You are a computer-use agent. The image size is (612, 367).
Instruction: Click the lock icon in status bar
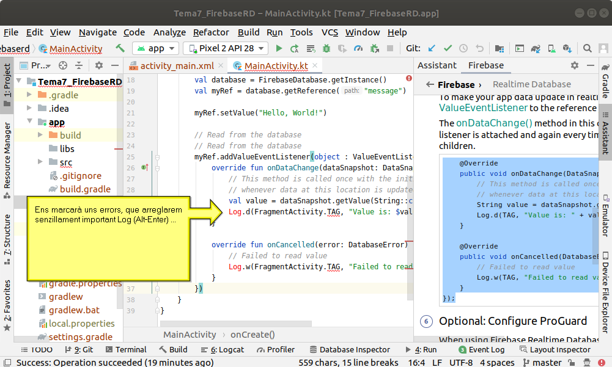point(571,362)
